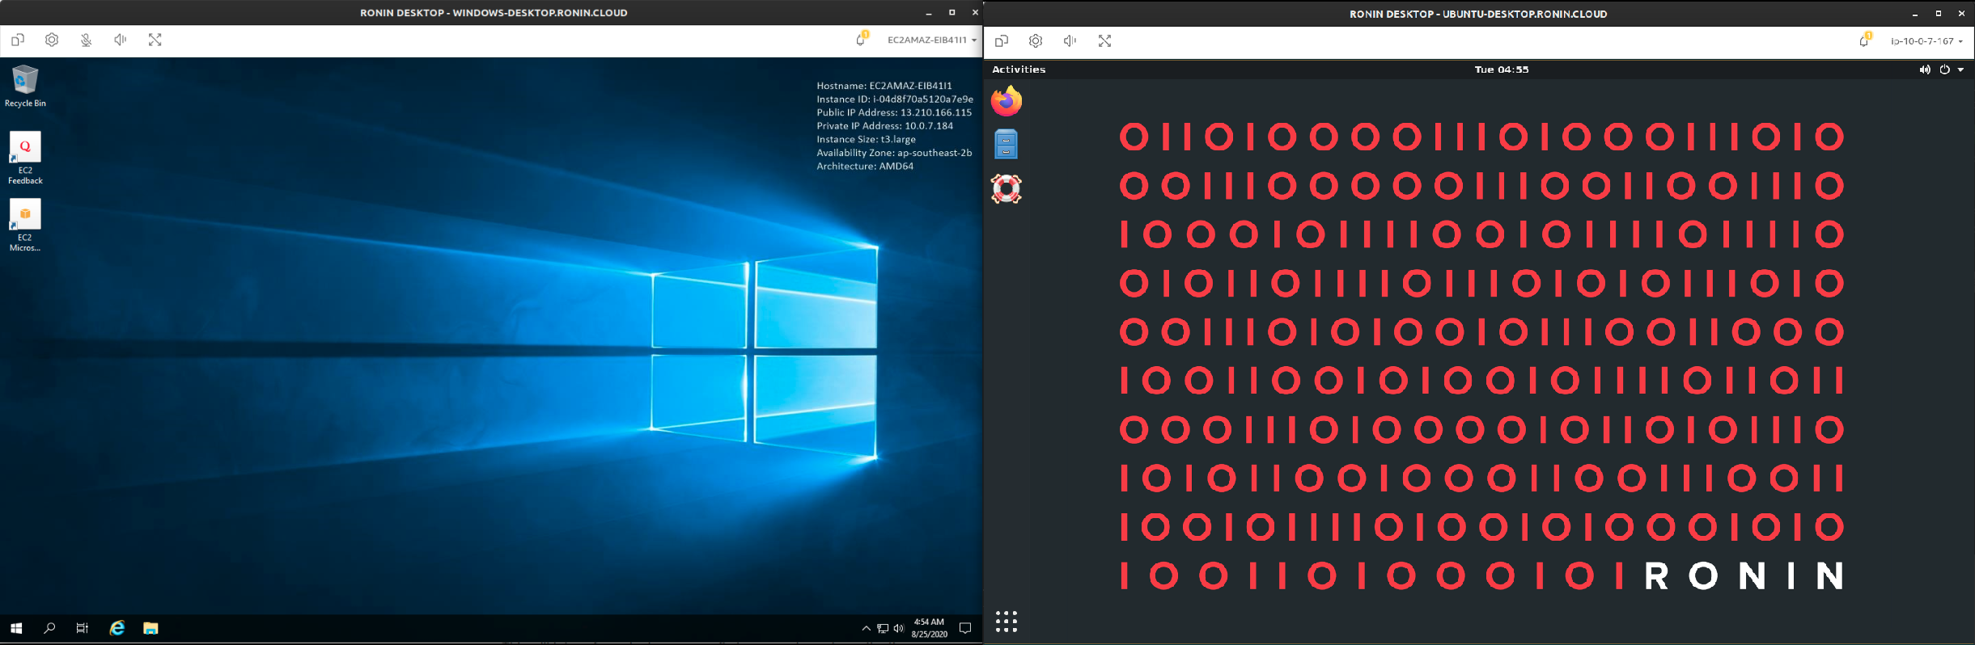Viewport: 1975px width, 645px height.
Task: Open notifications bell in Ubuntu desktop toolbar
Action: tap(1865, 40)
